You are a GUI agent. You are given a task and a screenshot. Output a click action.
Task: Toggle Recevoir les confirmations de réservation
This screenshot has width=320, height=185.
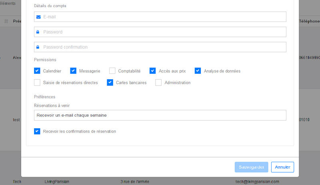point(37,131)
